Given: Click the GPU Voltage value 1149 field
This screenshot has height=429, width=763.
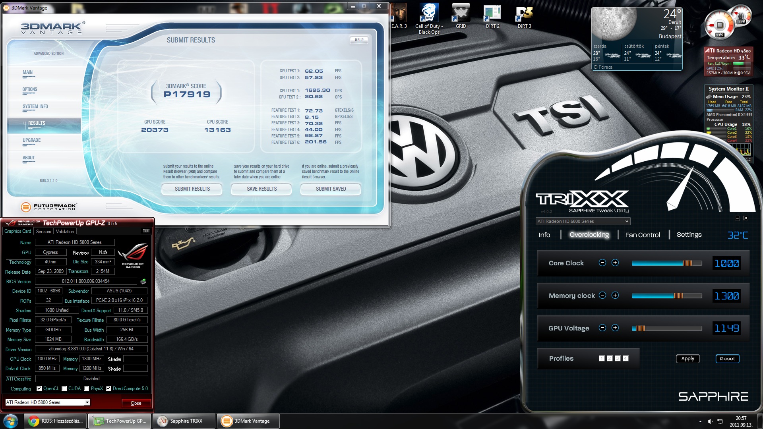Looking at the screenshot, I should [726, 328].
